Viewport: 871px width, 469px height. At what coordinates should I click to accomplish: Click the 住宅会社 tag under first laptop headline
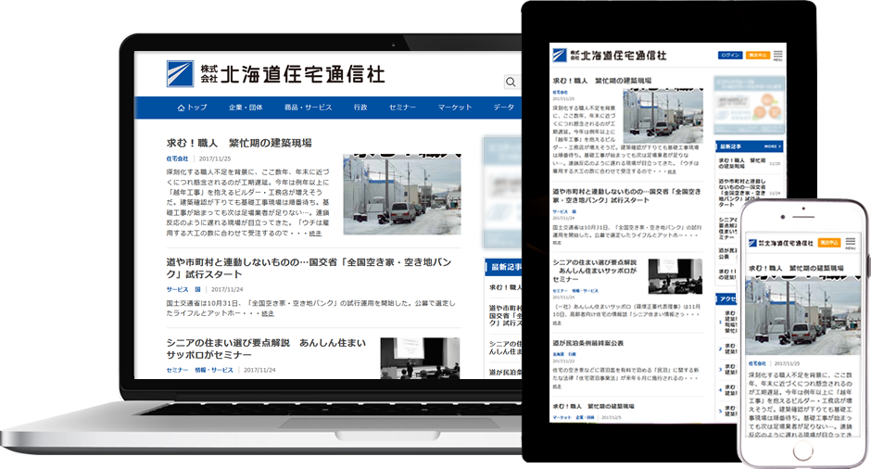177,158
